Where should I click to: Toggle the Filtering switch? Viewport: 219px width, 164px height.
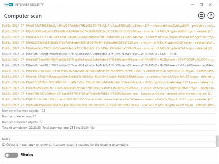12,155
